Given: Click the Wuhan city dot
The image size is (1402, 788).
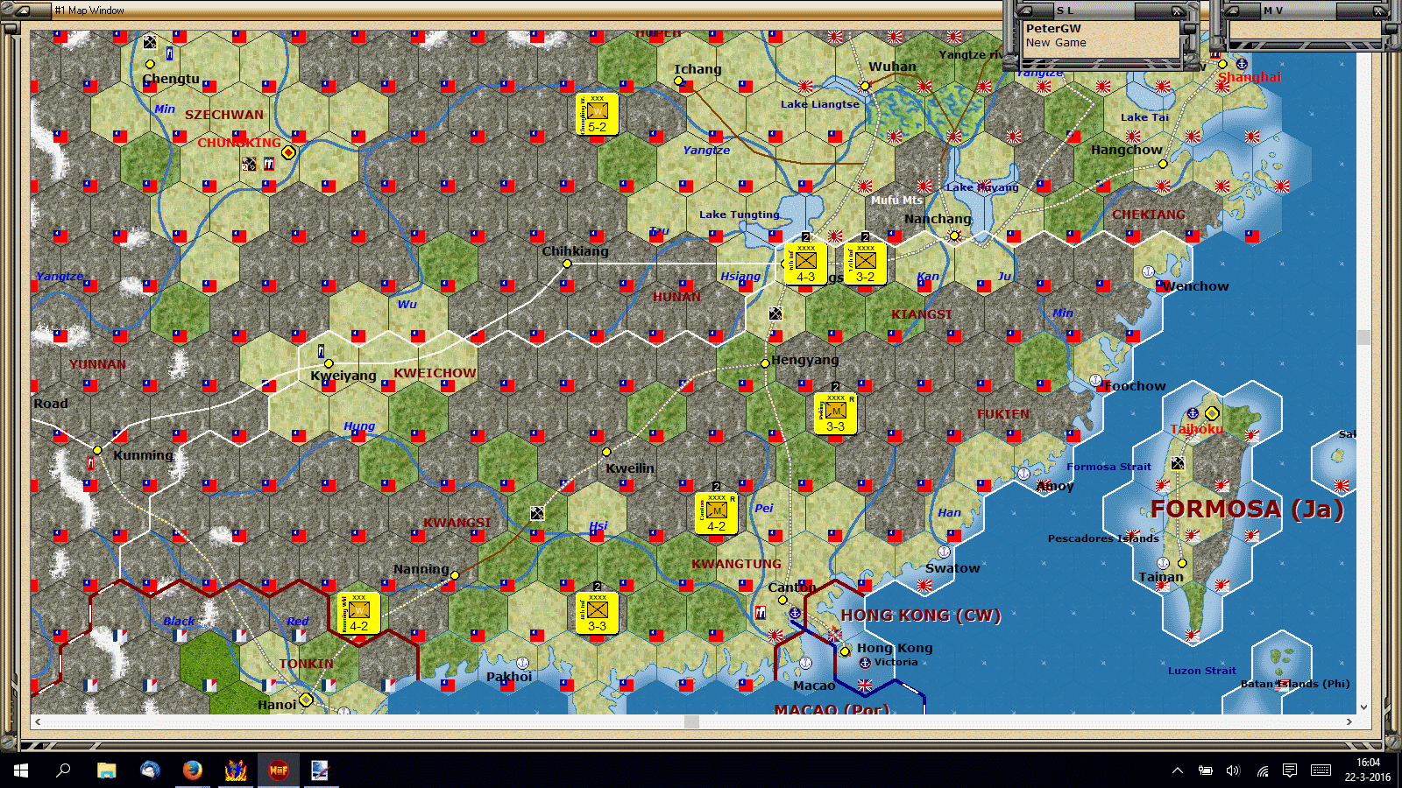Looking at the screenshot, I should pyautogui.click(x=865, y=85).
